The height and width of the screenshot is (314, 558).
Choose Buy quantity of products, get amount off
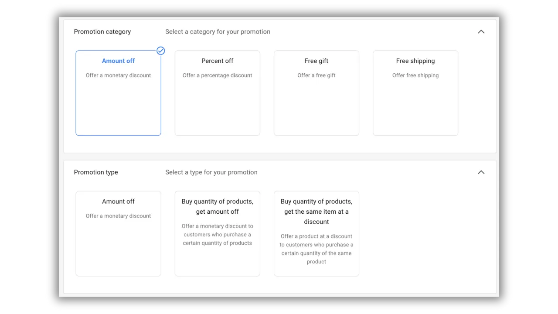coord(218,234)
